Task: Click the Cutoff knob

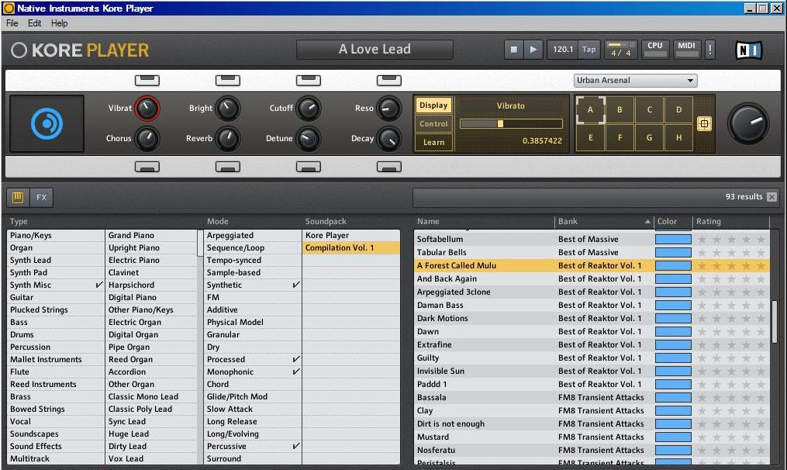Action: click(x=308, y=109)
